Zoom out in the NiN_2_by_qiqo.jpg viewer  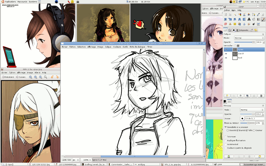[x=35, y=77]
